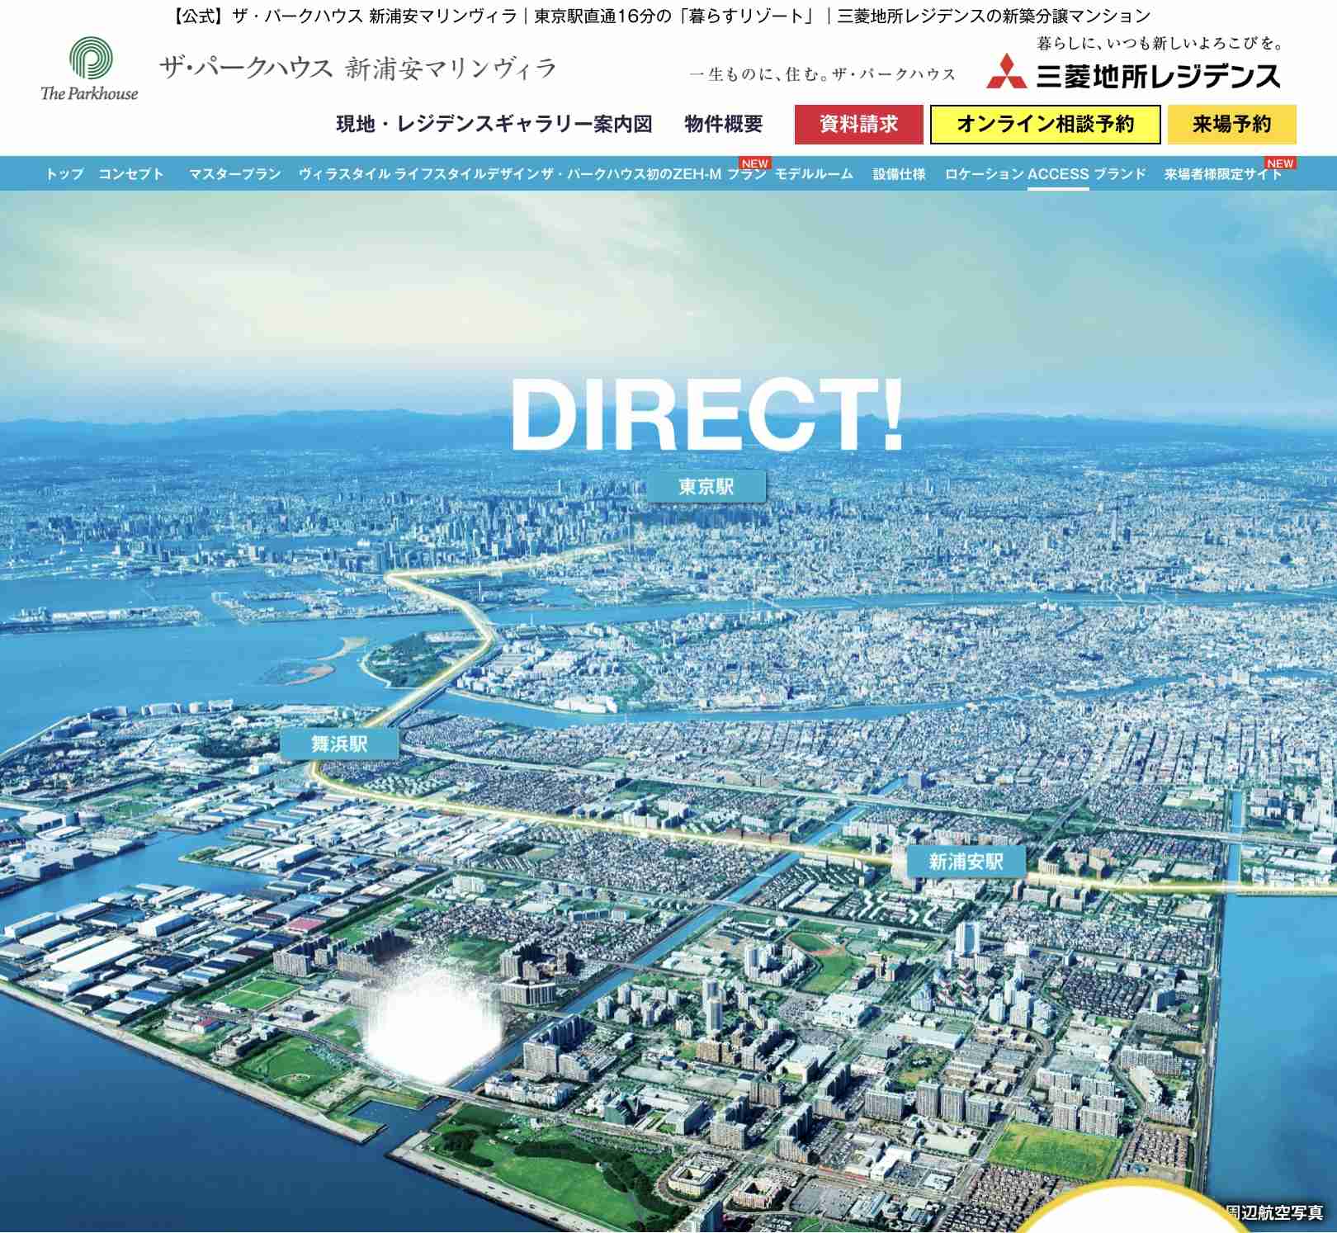Go to トップ in navigation bar
The width and height of the screenshot is (1337, 1233).
64,174
